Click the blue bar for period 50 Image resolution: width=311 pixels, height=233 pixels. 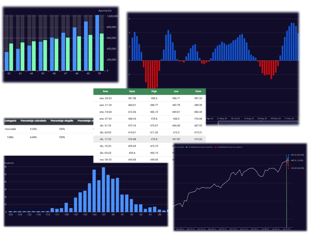(x=97, y=43)
